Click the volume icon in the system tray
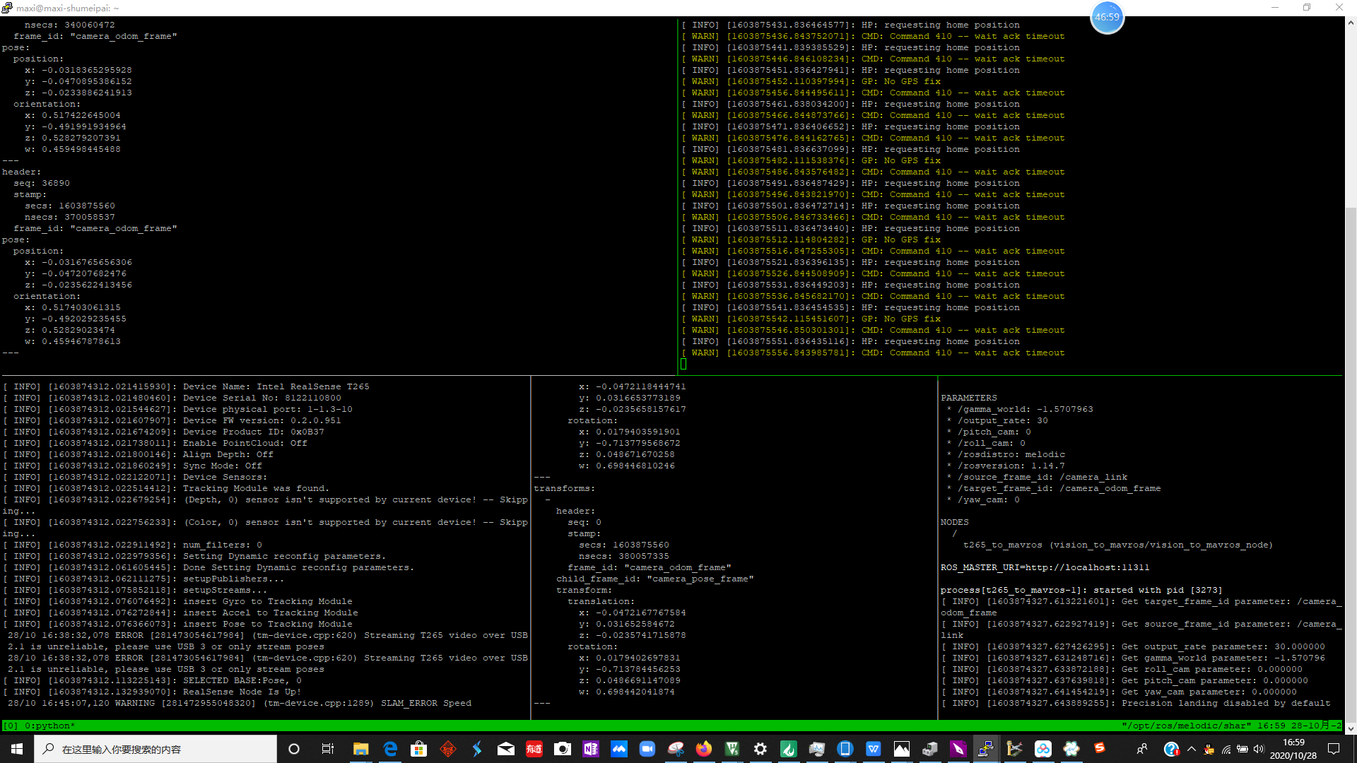 pyautogui.click(x=1258, y=749)
